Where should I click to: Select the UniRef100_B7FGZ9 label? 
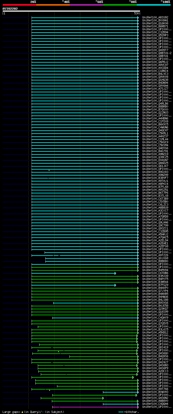click(155, 285)
